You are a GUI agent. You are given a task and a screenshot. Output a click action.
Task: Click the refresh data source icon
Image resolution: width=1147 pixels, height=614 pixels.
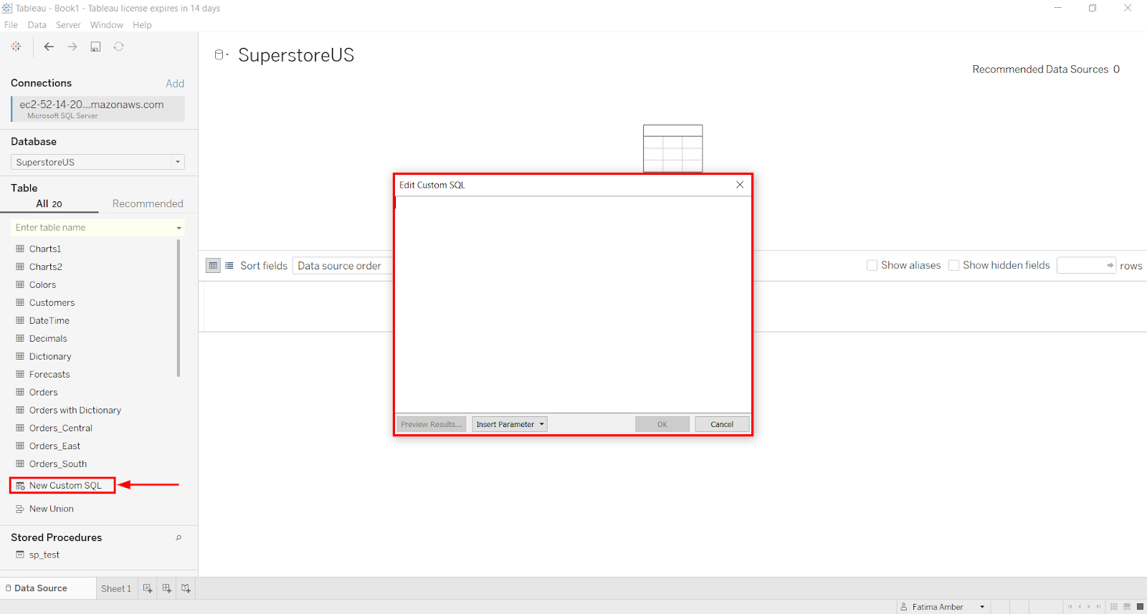click(119, 47)
